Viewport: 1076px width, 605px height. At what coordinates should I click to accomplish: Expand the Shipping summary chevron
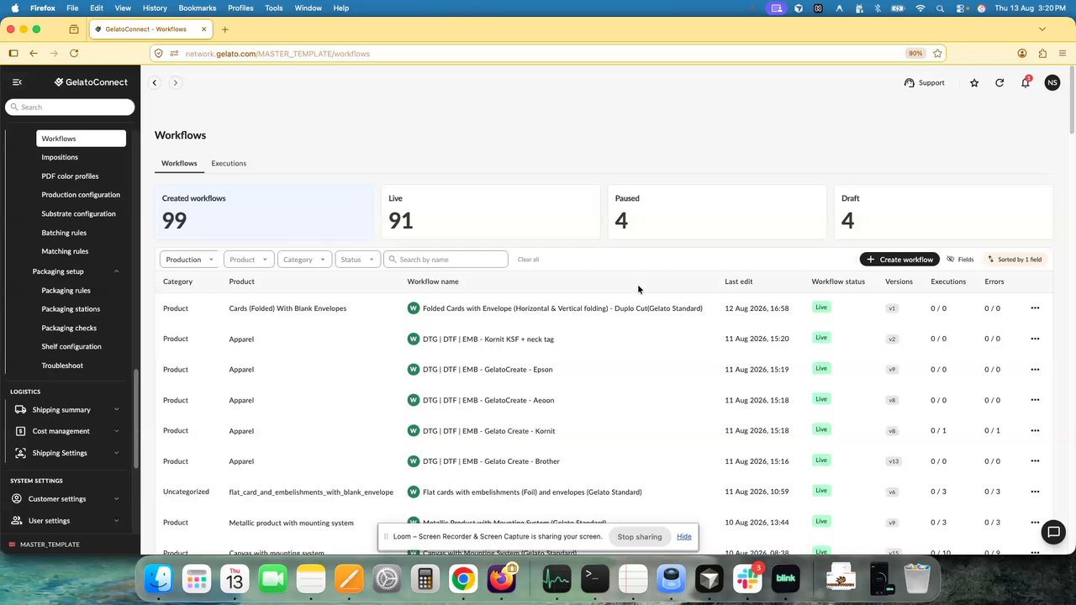tap(116, 409)
